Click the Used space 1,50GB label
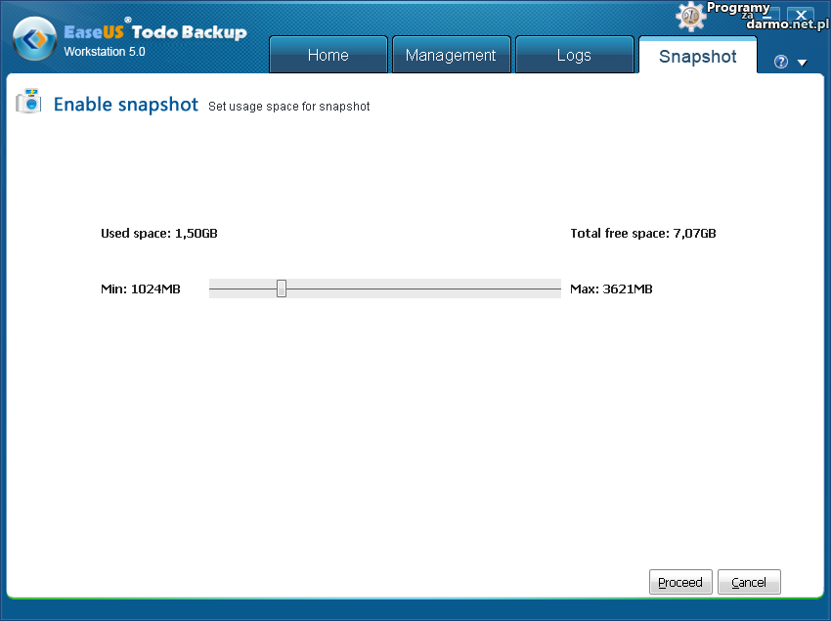Viewport: 831px width, 621px height. click(x=159, y=234)
